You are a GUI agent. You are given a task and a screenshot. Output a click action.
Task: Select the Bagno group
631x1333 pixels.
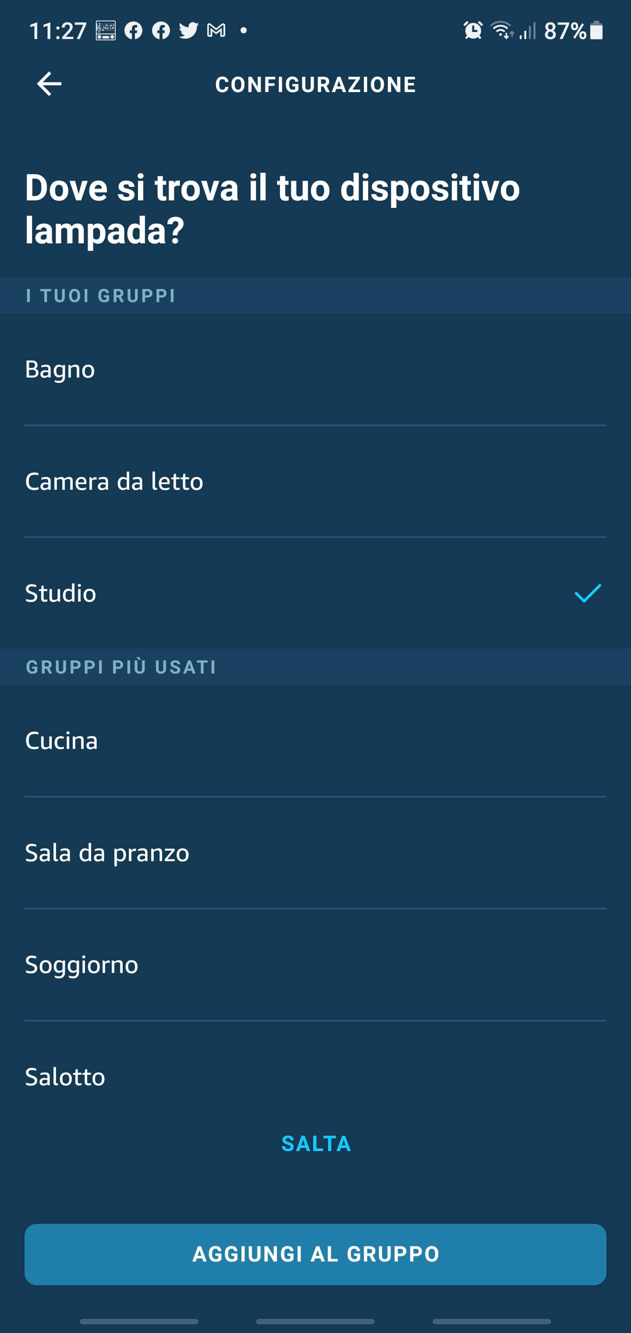[60, 370]
